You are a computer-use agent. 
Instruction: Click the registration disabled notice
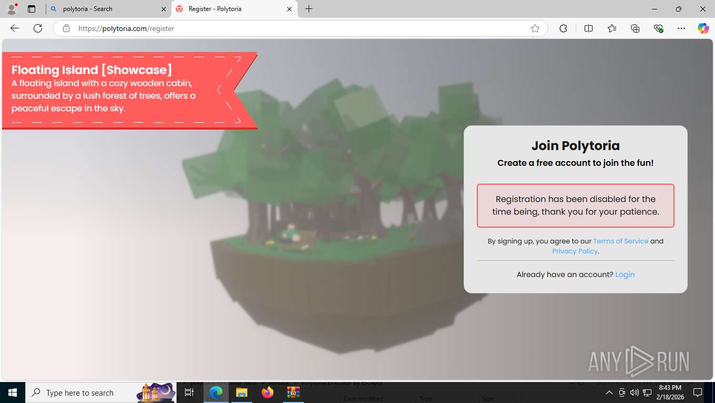point(576,206)
